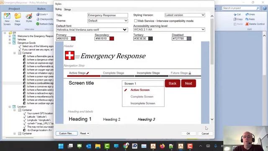Click the Secondary color swatch
This screenshot has width=268, height=151.
click(112, 39)
